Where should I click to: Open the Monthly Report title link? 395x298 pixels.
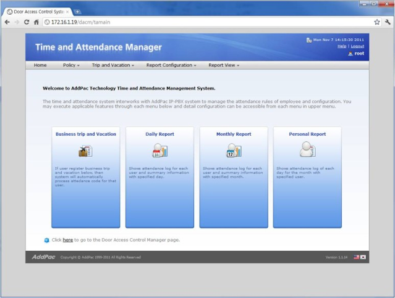[x=234, y=134]
